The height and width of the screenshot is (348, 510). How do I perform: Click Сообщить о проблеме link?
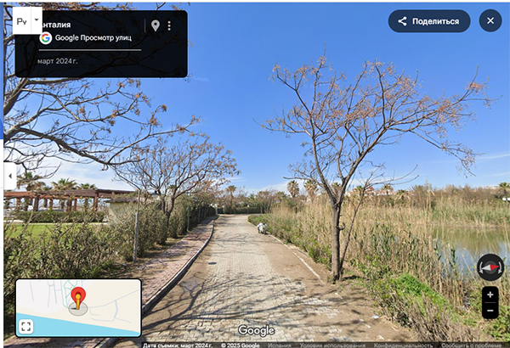[471, 345]
